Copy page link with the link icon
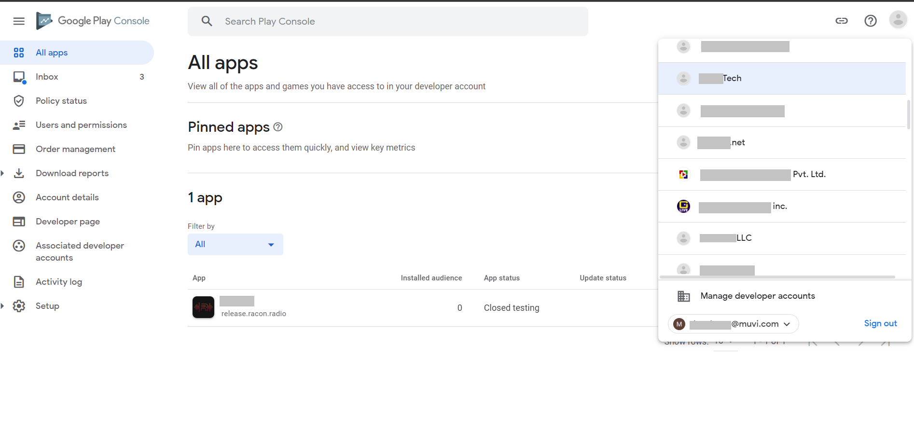 coord(842,21)
